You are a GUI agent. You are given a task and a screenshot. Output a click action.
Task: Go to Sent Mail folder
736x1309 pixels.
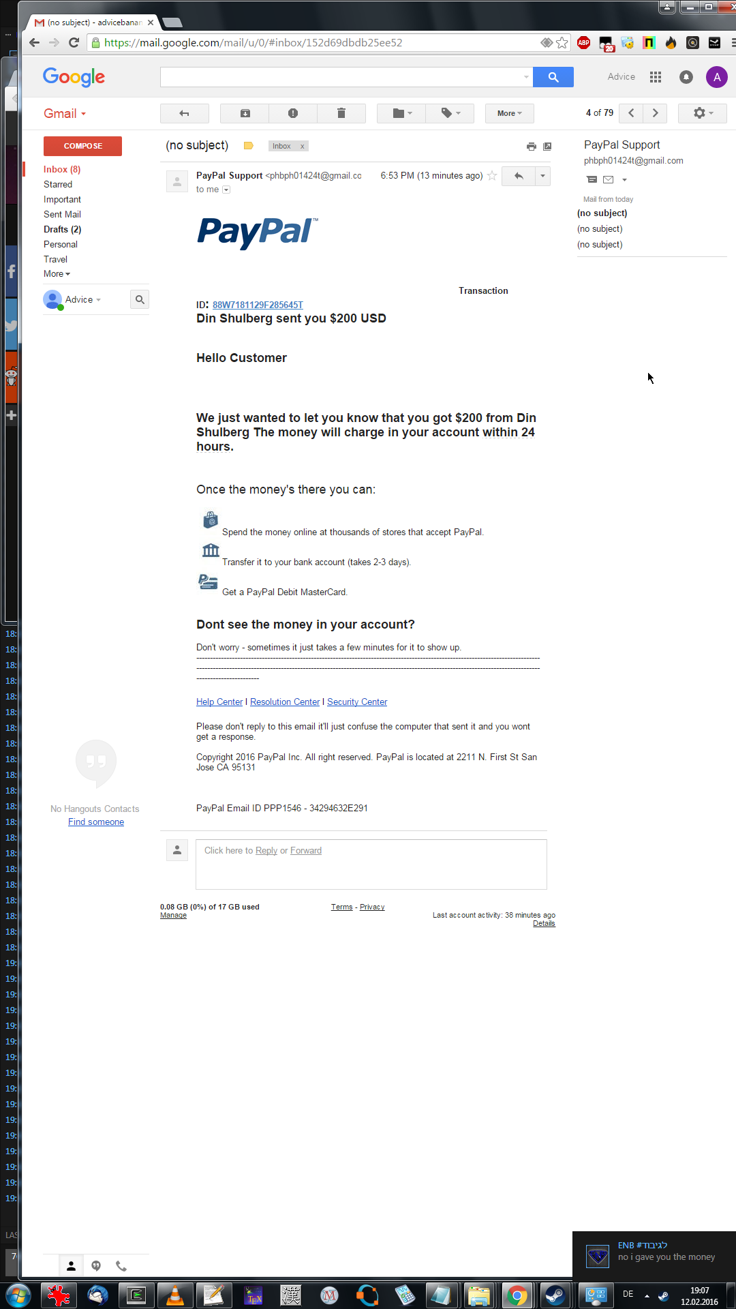[62, 214]
